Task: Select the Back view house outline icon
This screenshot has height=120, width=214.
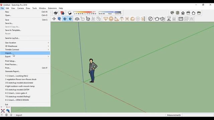Action: 194,13
